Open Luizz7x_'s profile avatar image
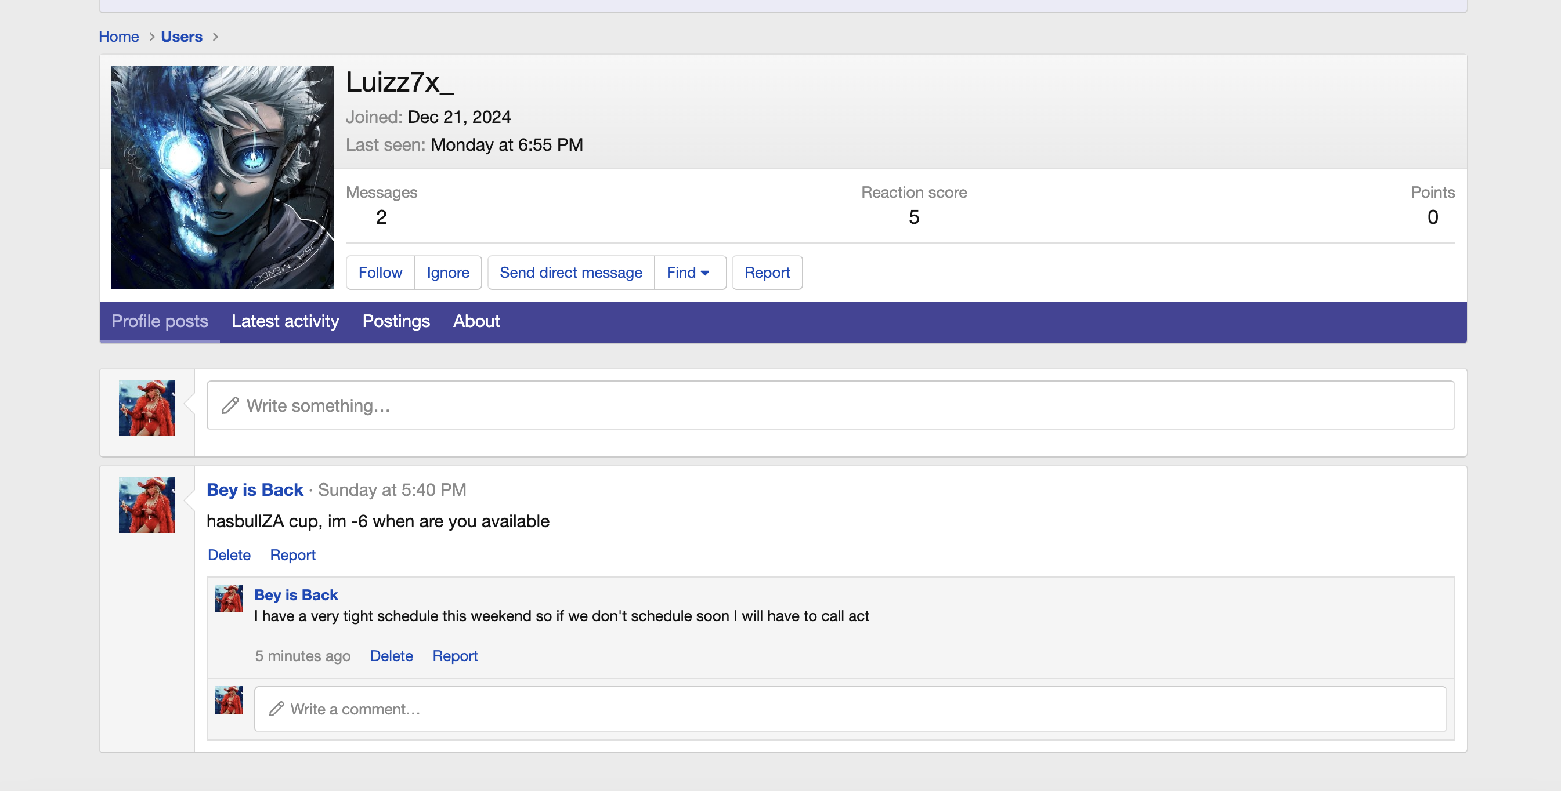 click(x=222, y=177)
